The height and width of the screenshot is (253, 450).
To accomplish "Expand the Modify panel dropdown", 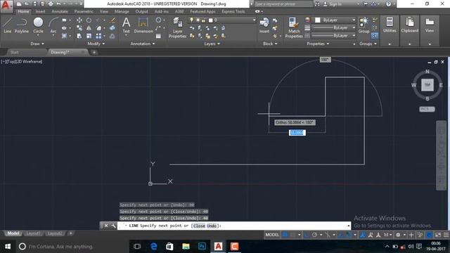I will (x=96, y=44).
